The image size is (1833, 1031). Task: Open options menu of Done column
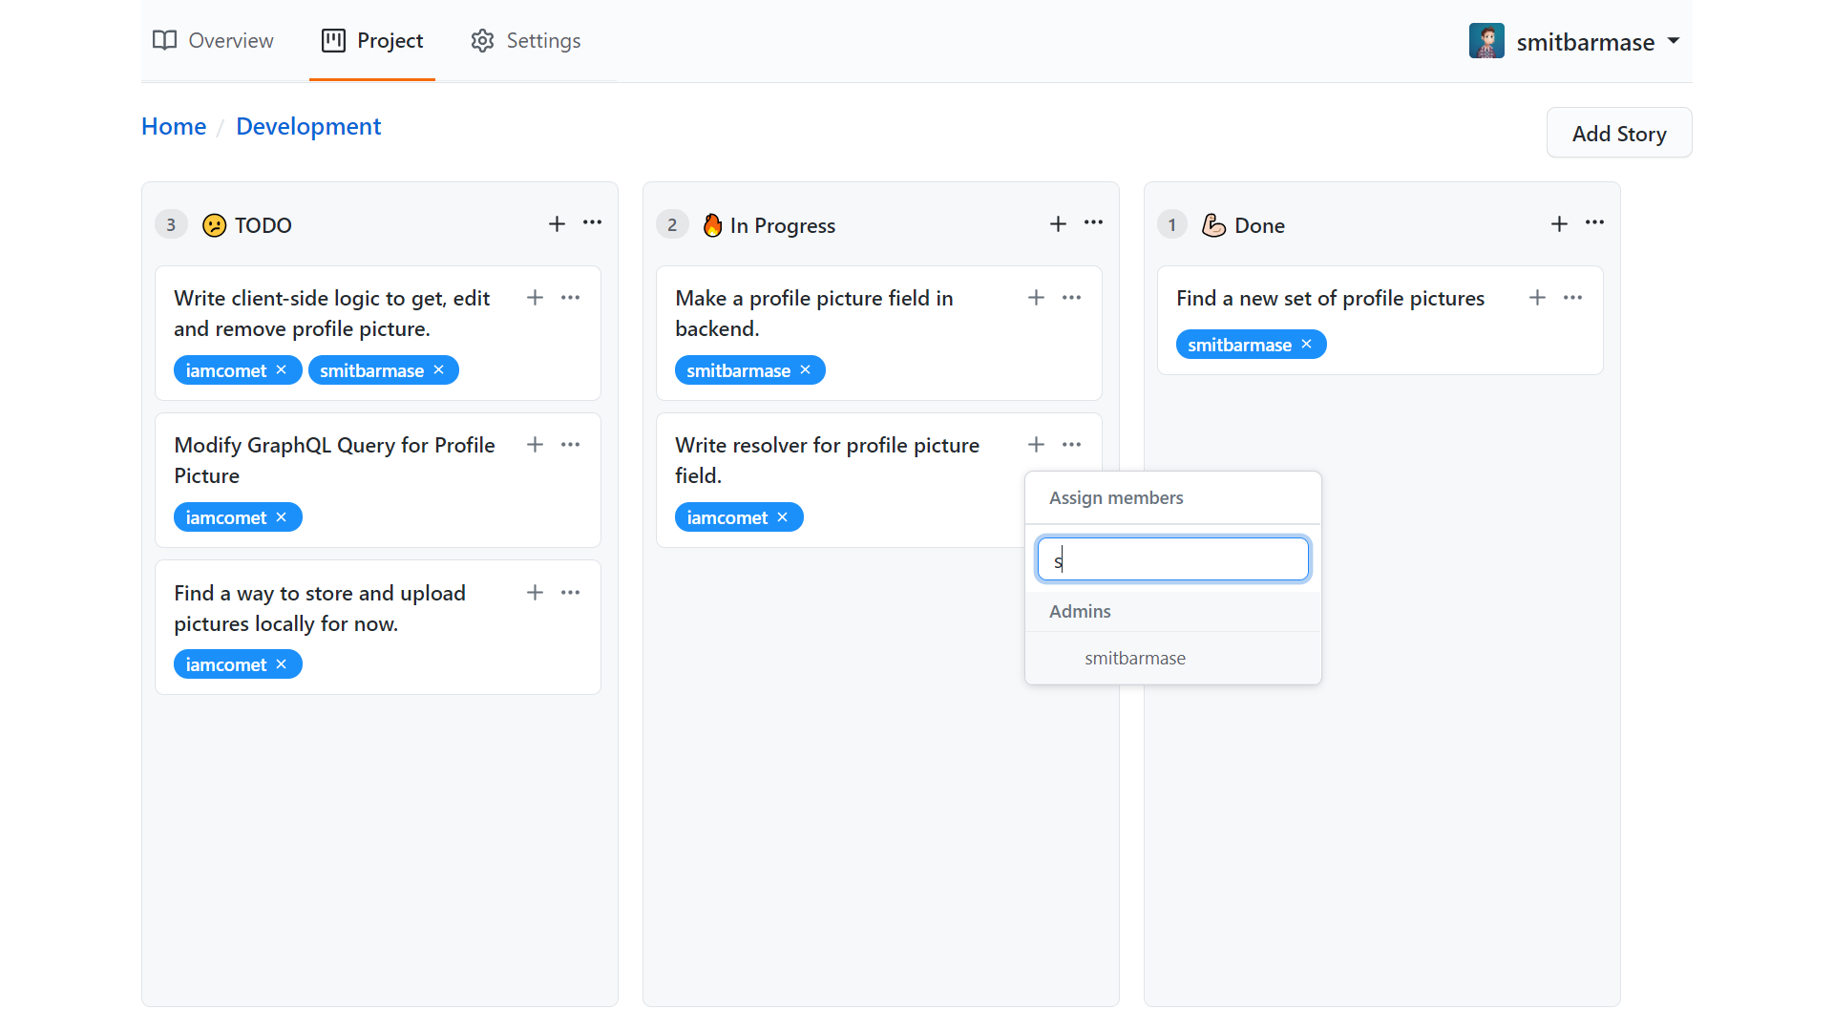click(1594, 223)
